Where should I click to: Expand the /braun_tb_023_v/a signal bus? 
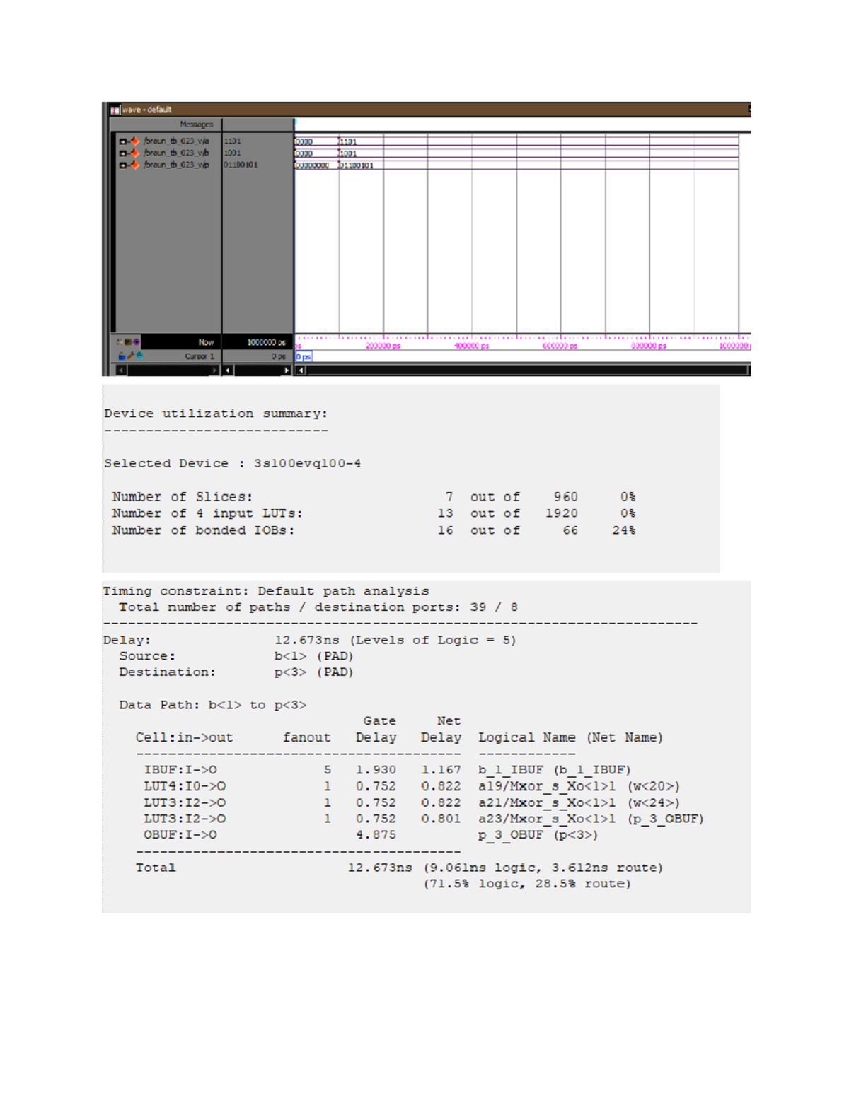coord(123,140)
